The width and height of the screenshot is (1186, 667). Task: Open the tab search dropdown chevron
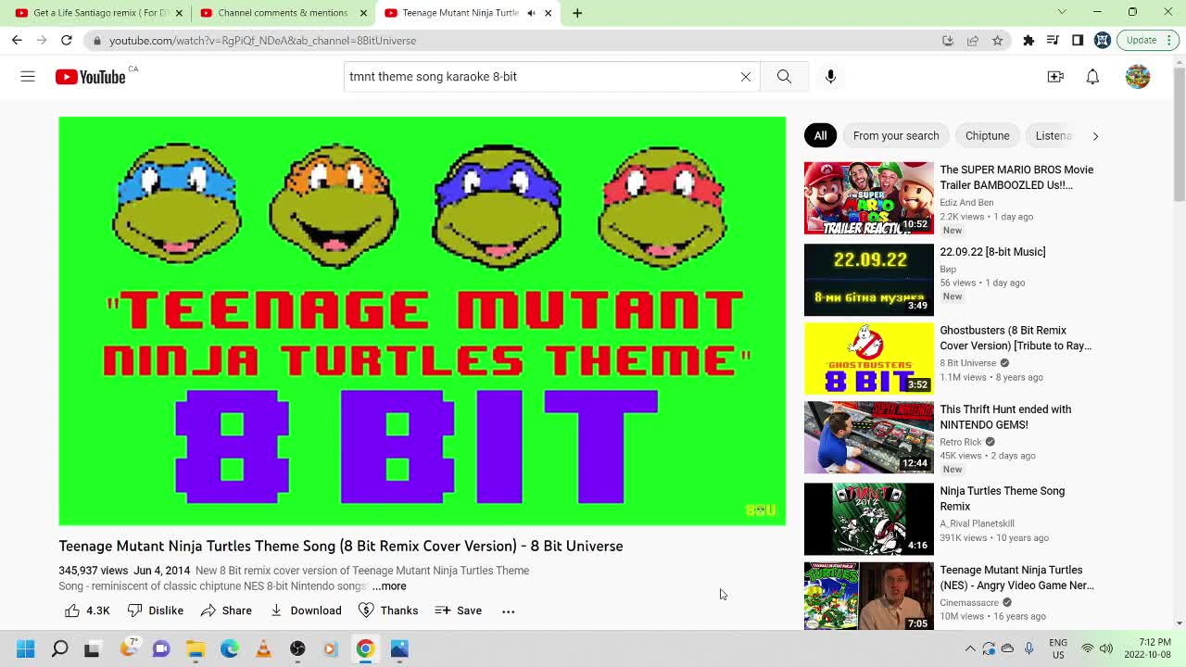(1062, 12)
